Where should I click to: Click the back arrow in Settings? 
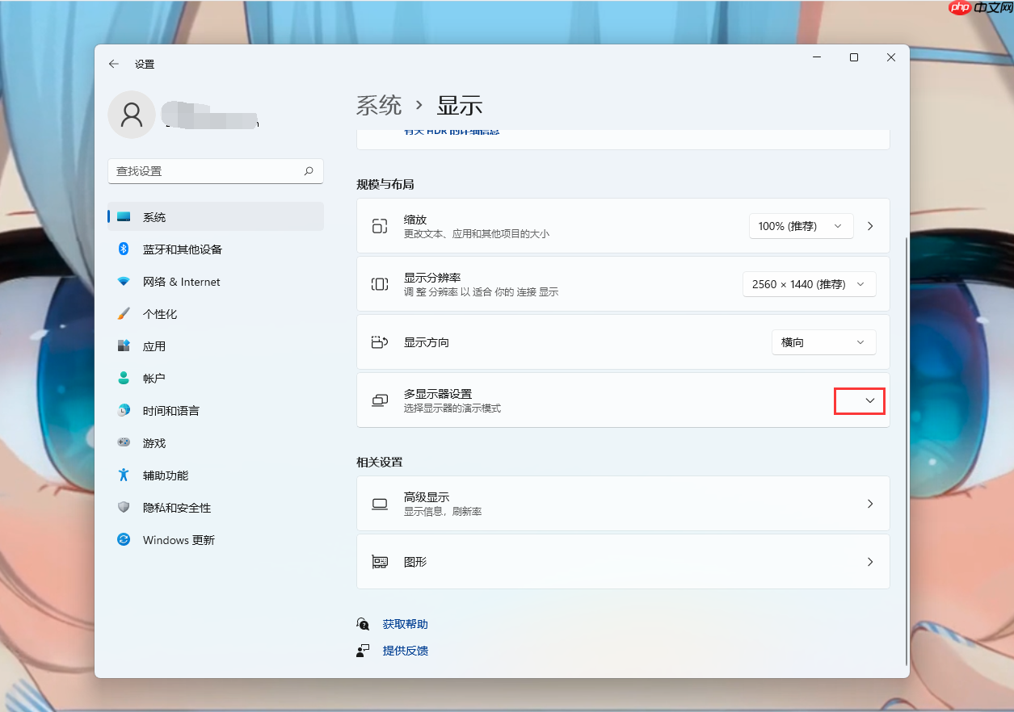pos(113,64)
